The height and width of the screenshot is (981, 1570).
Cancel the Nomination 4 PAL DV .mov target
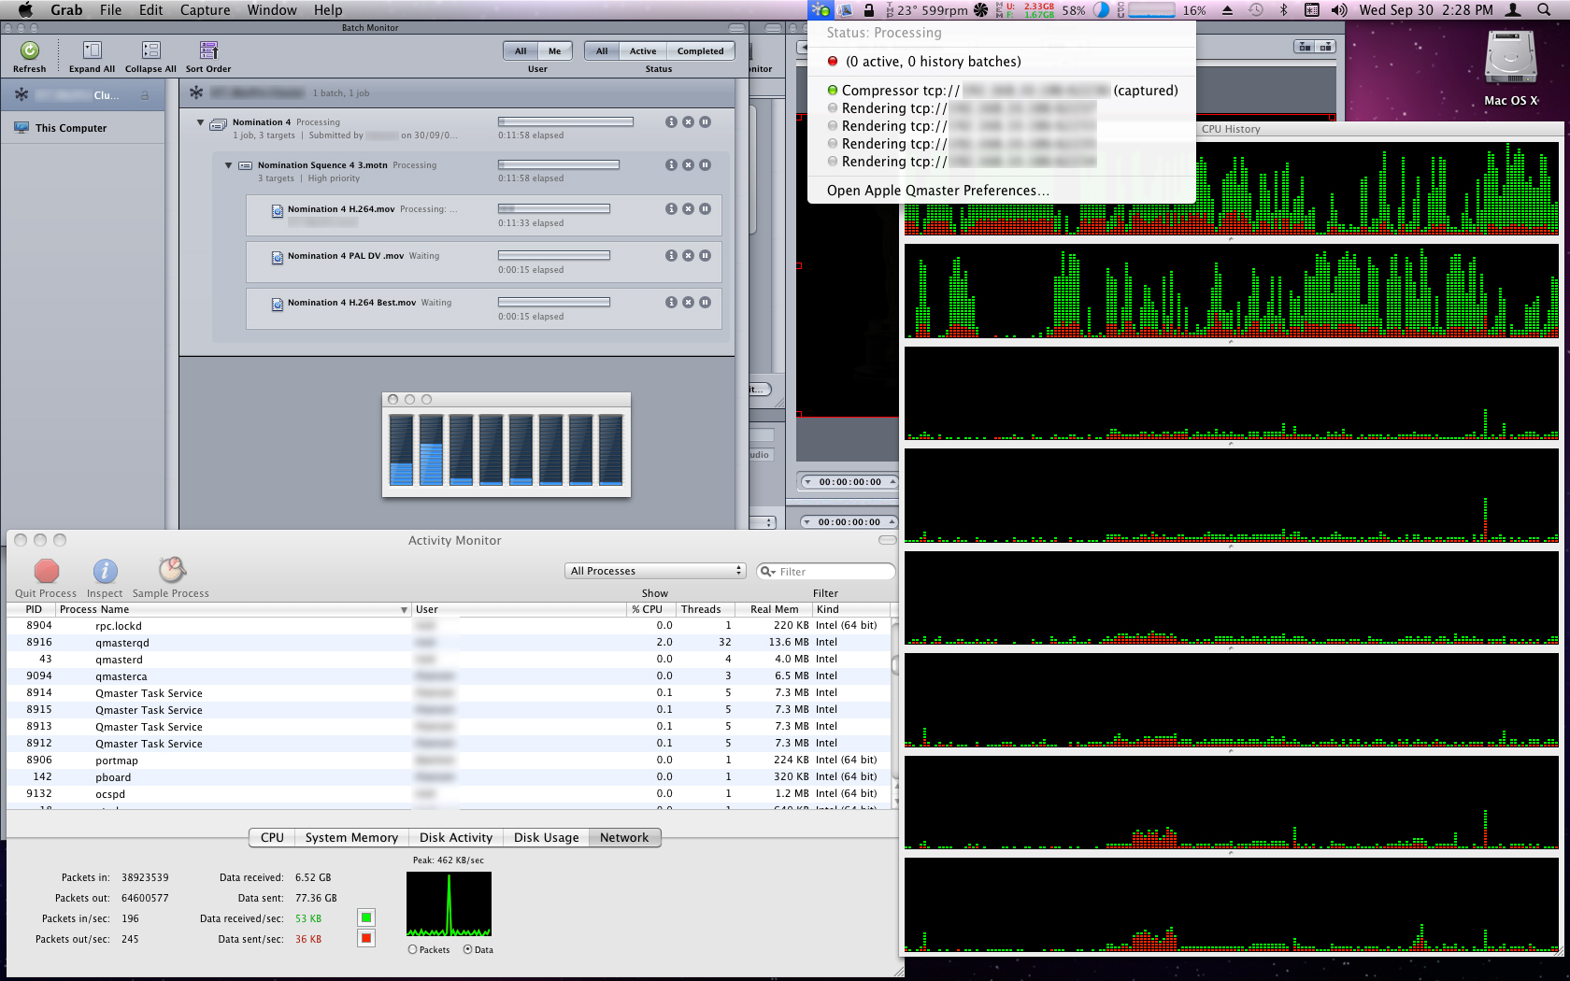(x=688, y=256)
